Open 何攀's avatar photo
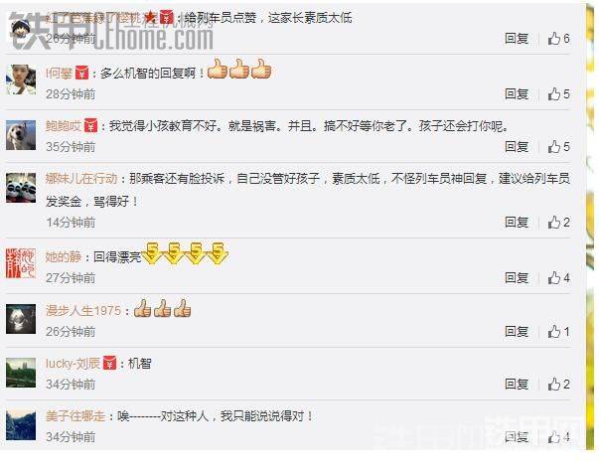The image size is (599, 472). pos(21,79)
